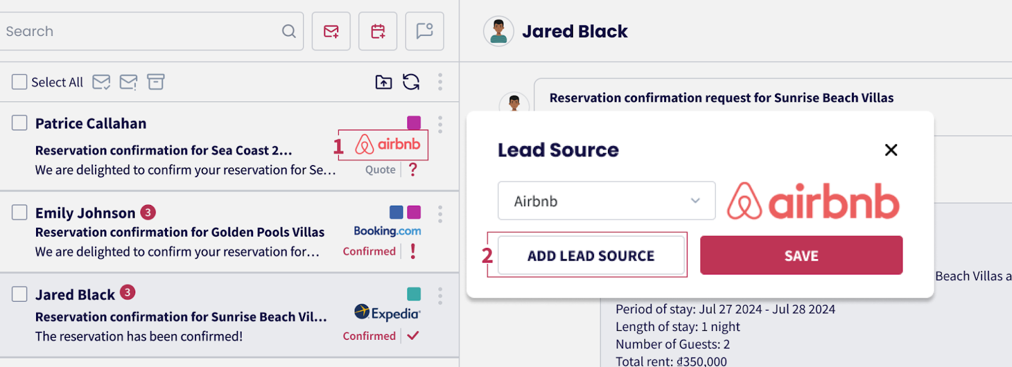This screenshot has height=367, width=1012.
Task: Check the Select All checkbox
Action: [20, 82]
